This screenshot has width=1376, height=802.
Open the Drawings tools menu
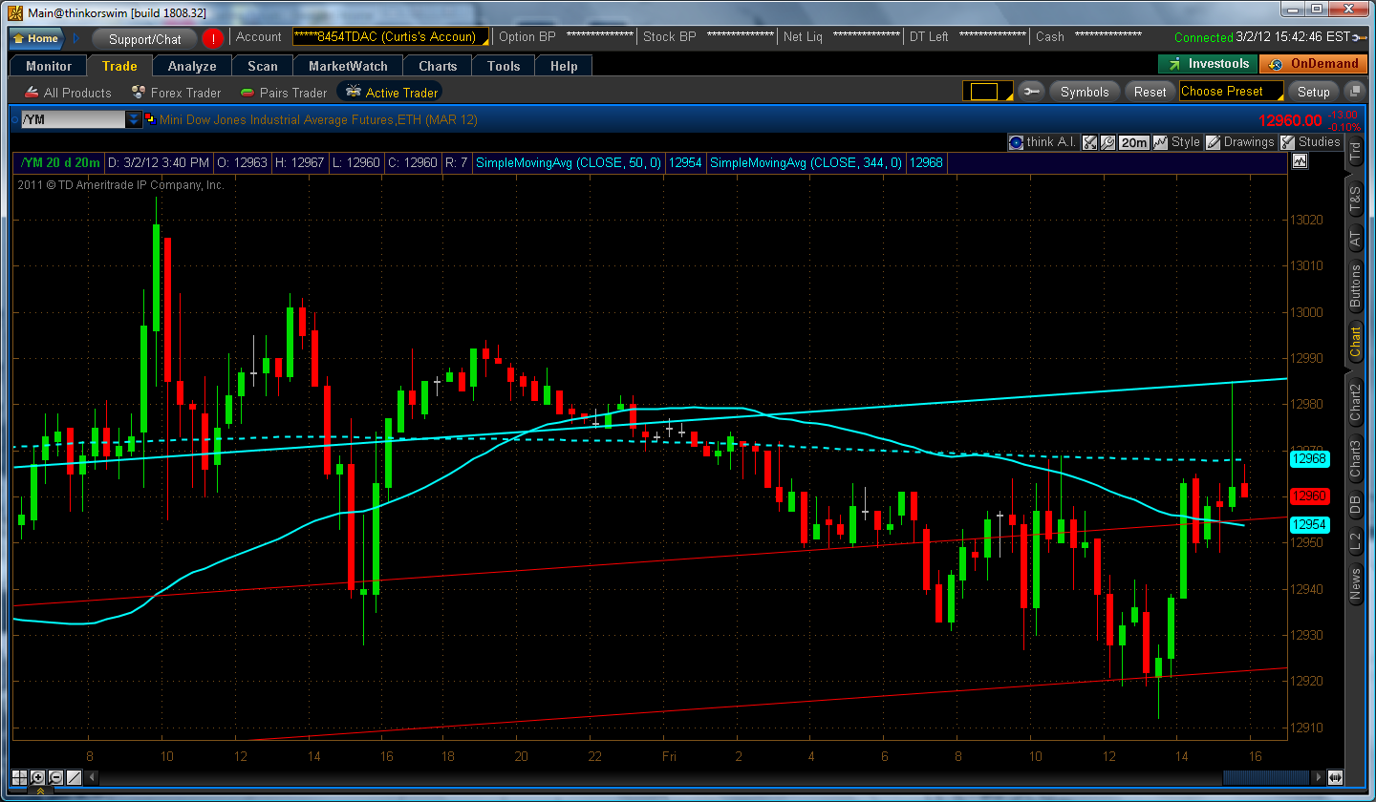(1240, 142)
